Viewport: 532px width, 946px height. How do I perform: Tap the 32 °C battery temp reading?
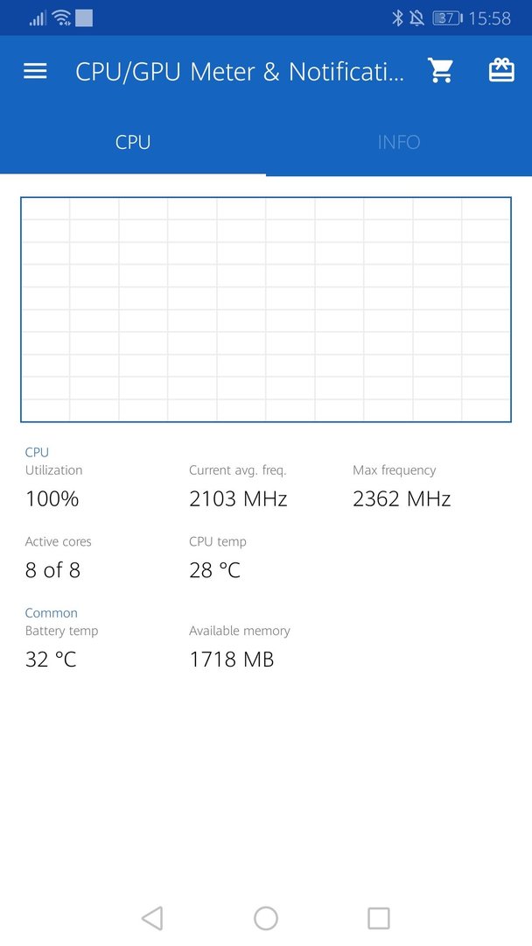click(52, 660)
